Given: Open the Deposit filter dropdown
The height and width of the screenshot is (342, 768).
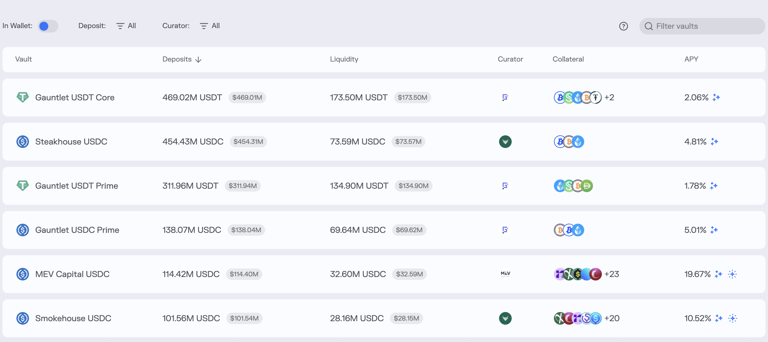Looking at the screenshot, I should pyautogui.click(x=126, y=26).
